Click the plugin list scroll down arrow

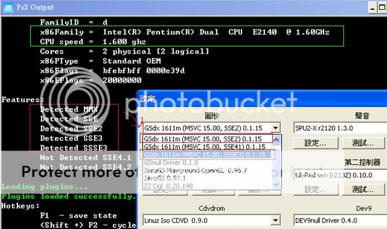[276, 184]
